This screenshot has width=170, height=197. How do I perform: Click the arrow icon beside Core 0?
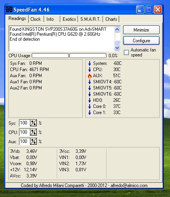click(90, 106)
